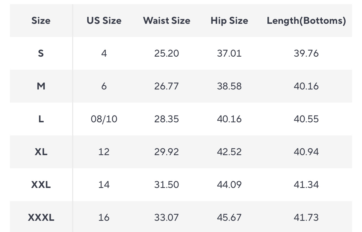Click the Length(Bottoms) column header
Screen dimensions: 362x232
pos(306,21)
